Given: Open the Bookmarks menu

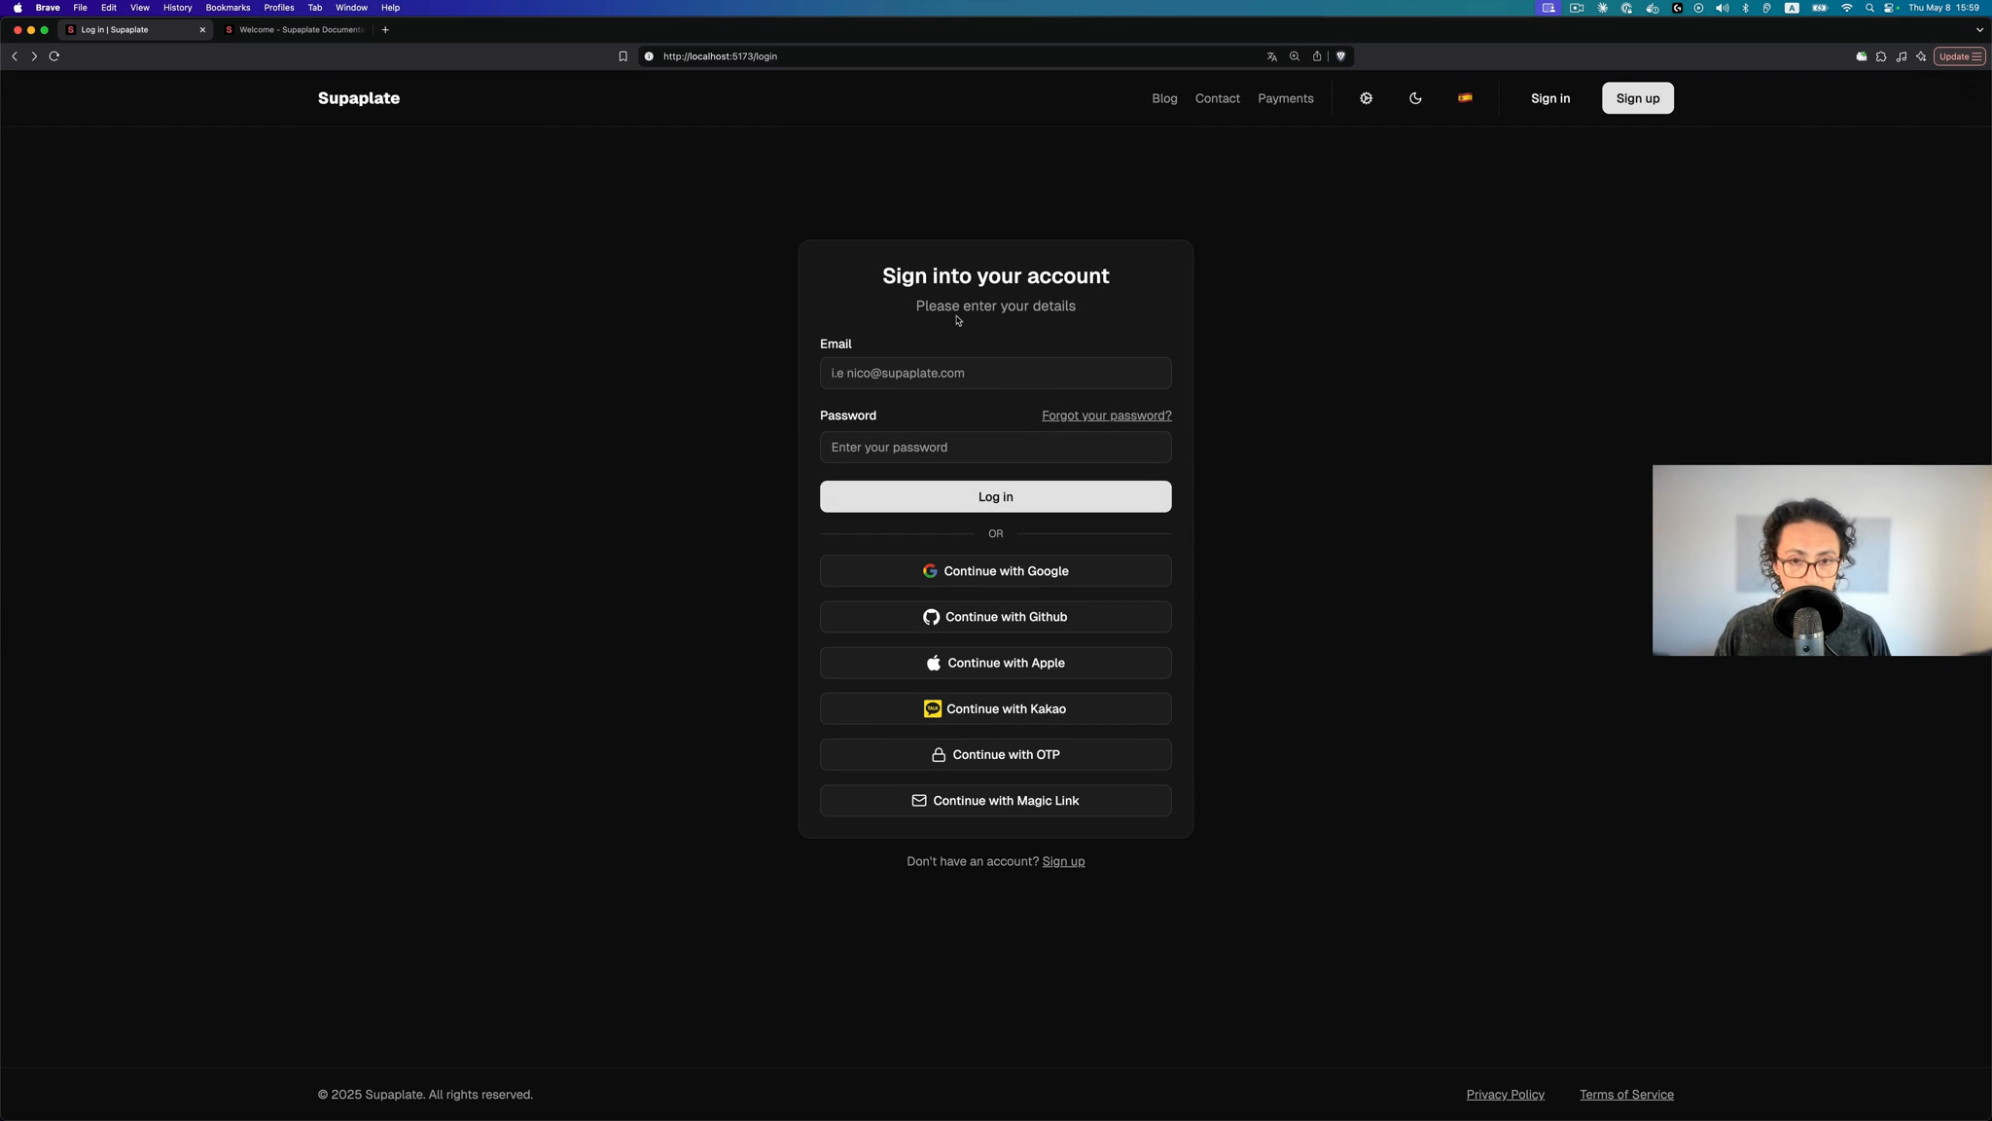Looking at the screenshot, I should 228,8.
